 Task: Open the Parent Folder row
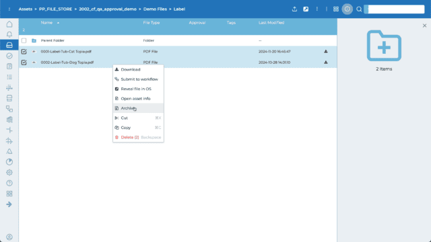[x=178, y=40]
